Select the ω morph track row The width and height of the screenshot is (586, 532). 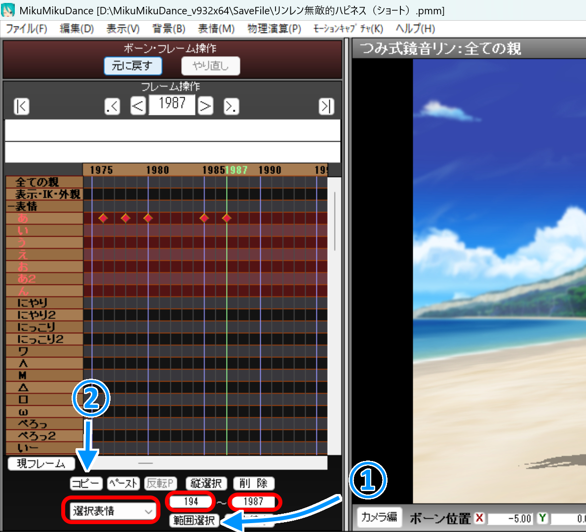44,411
